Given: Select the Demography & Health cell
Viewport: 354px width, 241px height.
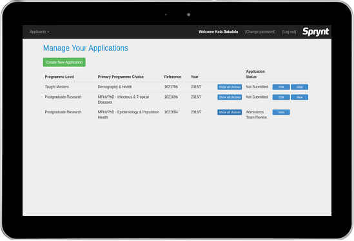Looking at the screenshot, I should tap(115, 87).
